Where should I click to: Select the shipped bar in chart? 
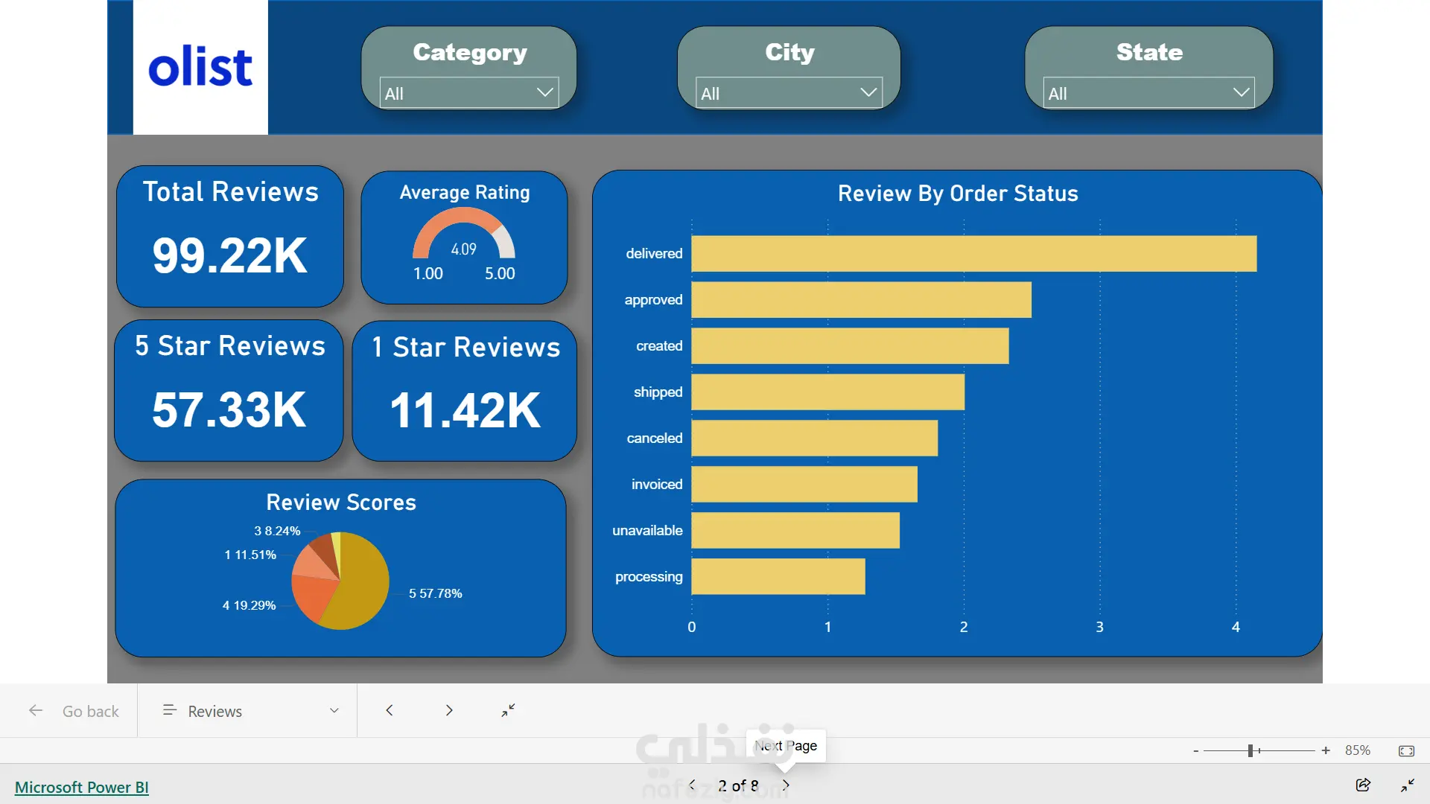coord(828,392)
